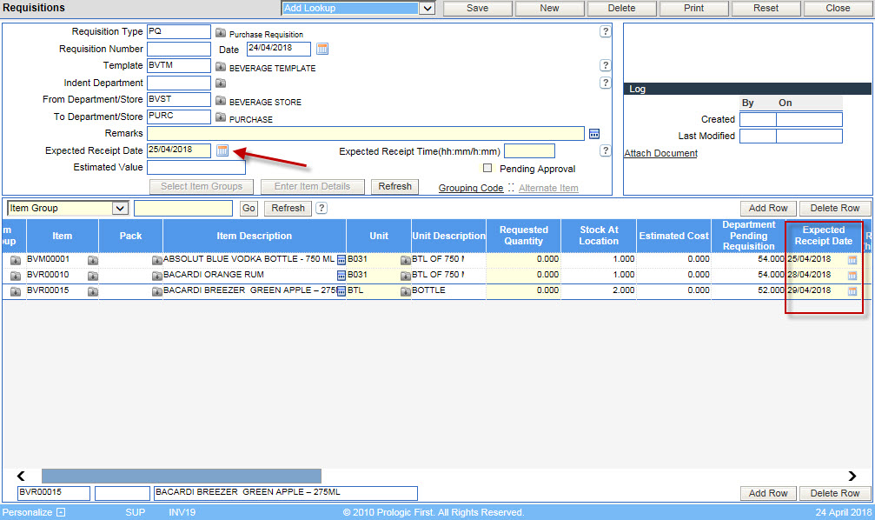Screen dimensions: 875x520
Task: Click the Personalize label in status bar
Action: [27, 512]
